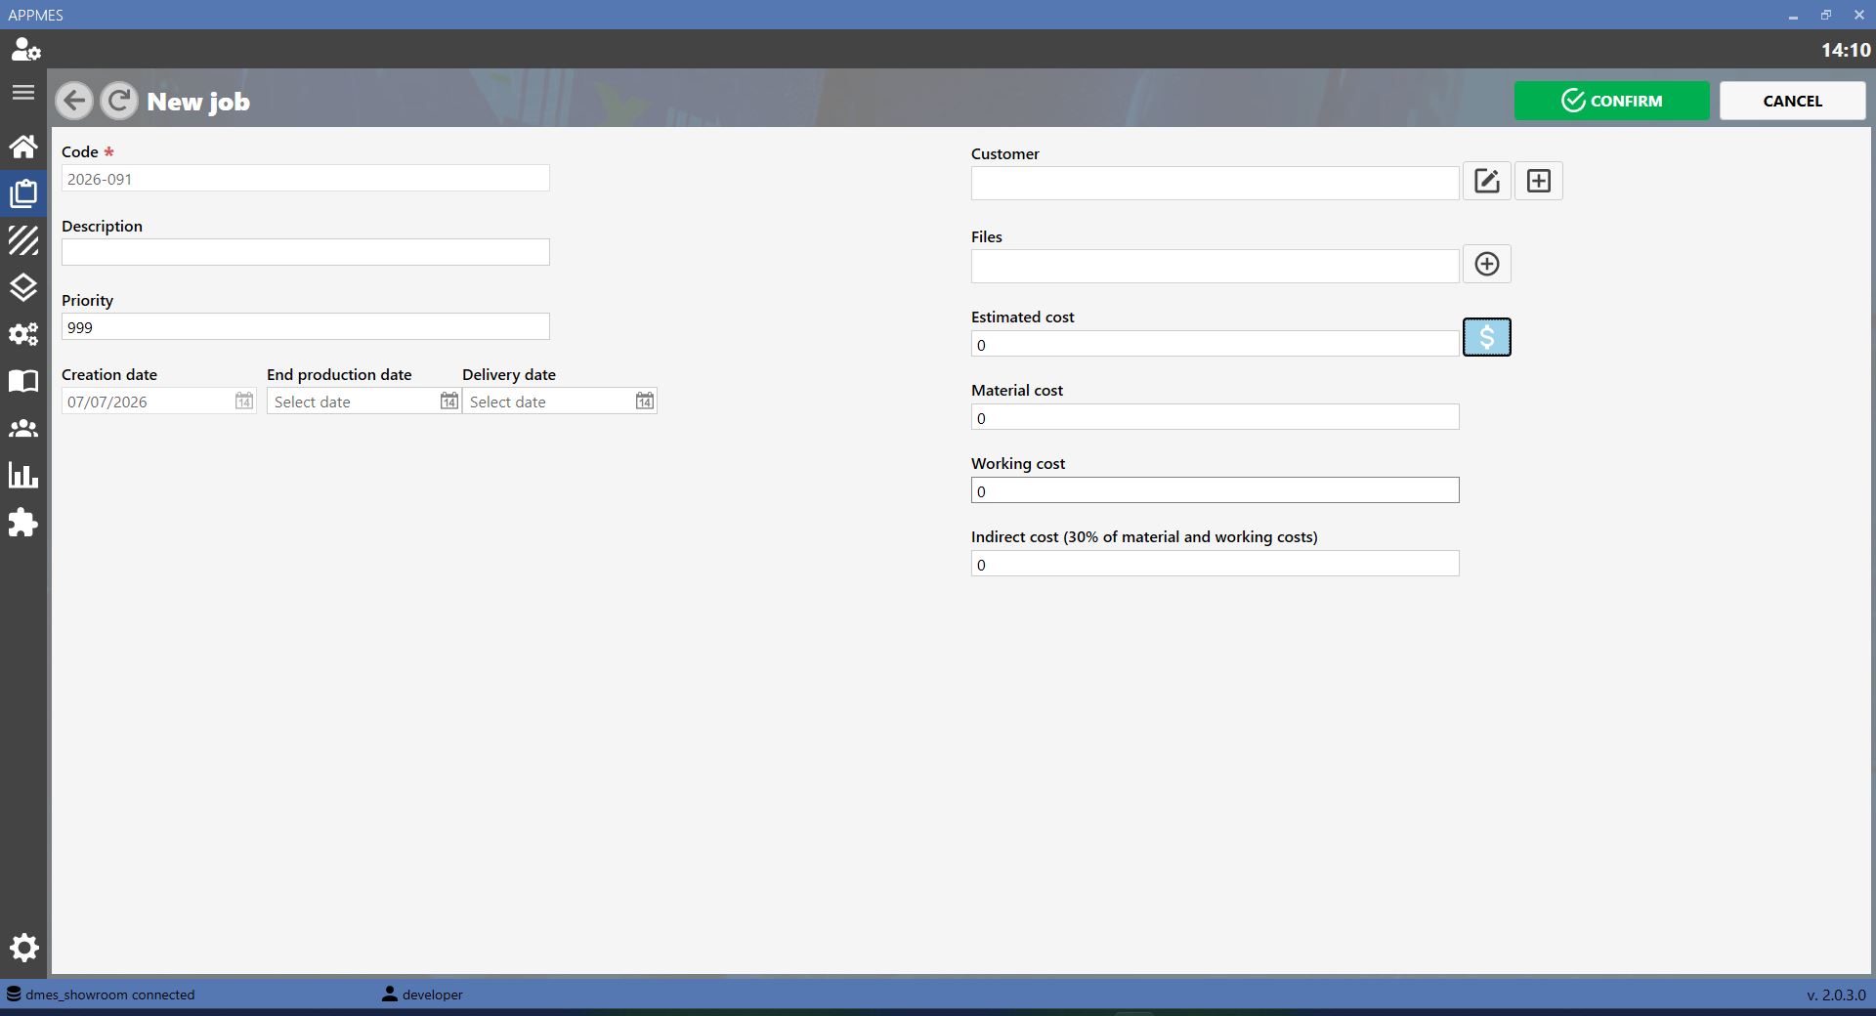
Task: Open the settings gear in sidebar
Action: pyautogui.click(x=23, y=948)
